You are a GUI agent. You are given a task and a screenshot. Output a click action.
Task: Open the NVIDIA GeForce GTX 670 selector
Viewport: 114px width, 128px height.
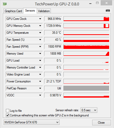click(x=32, y=122)
